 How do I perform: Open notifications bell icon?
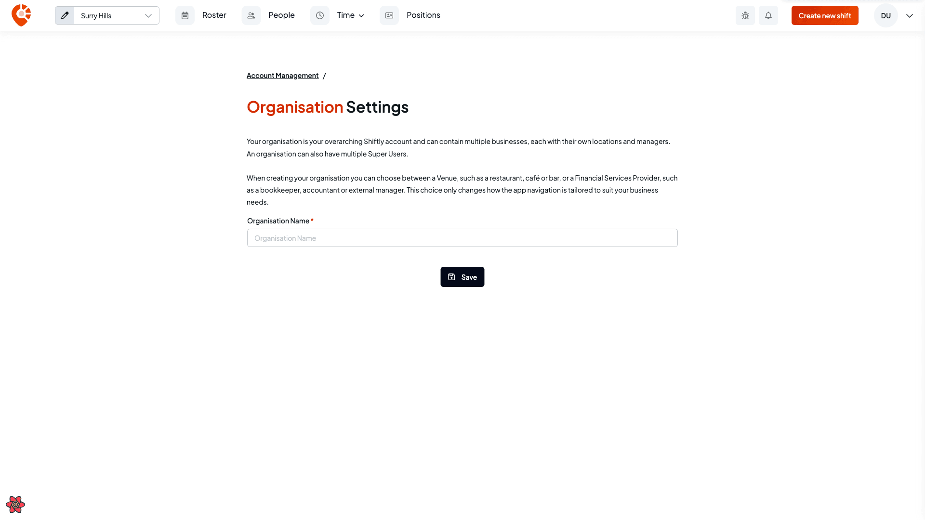click(x=768, y=15)
